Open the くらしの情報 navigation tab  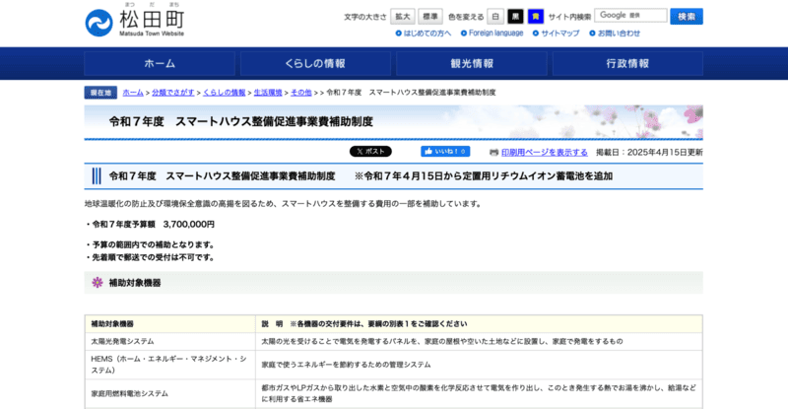pyautogui.click(x=315, y=63)
